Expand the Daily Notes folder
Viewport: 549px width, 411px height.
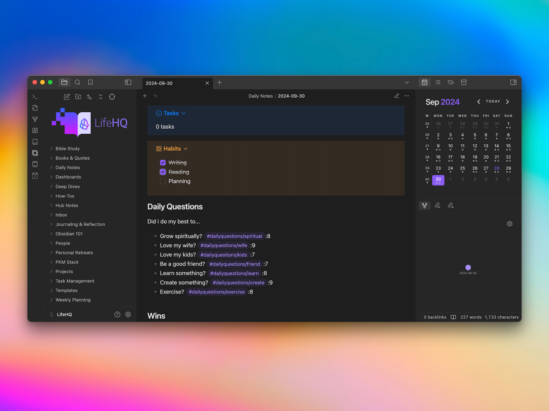(x=68, y=167)
